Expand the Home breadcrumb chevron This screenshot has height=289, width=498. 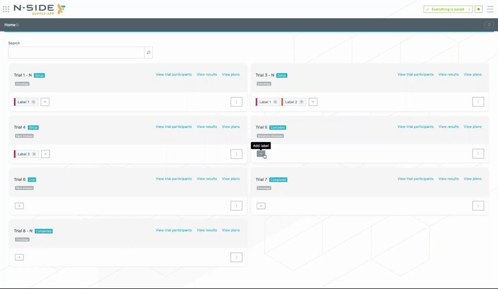point(18,25)
